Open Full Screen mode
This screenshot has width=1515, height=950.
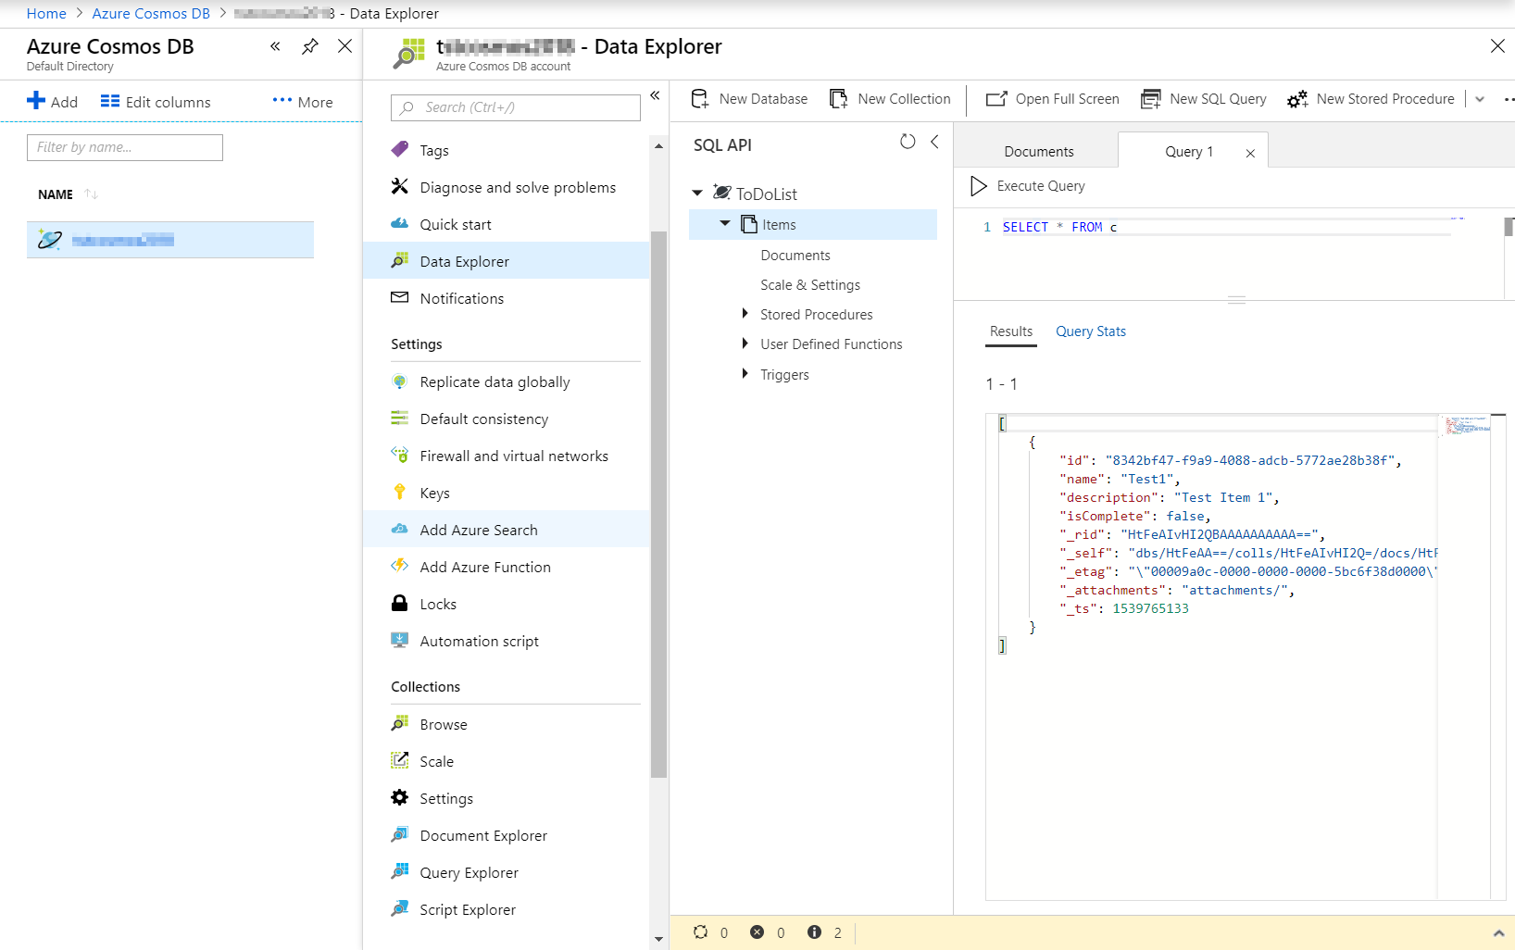1053,99
